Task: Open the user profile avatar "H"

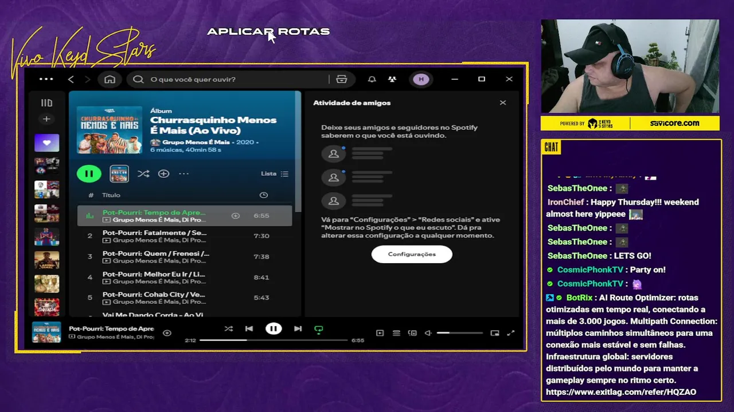Action: [x=421, y=79]
